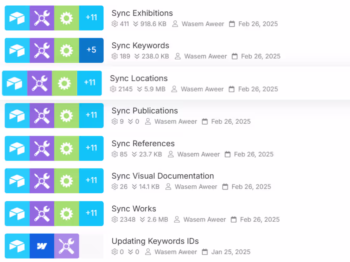Click the operations gear icon beside 2348
Viewport: 350px width, 262px height.
click(x=114, y=219)
